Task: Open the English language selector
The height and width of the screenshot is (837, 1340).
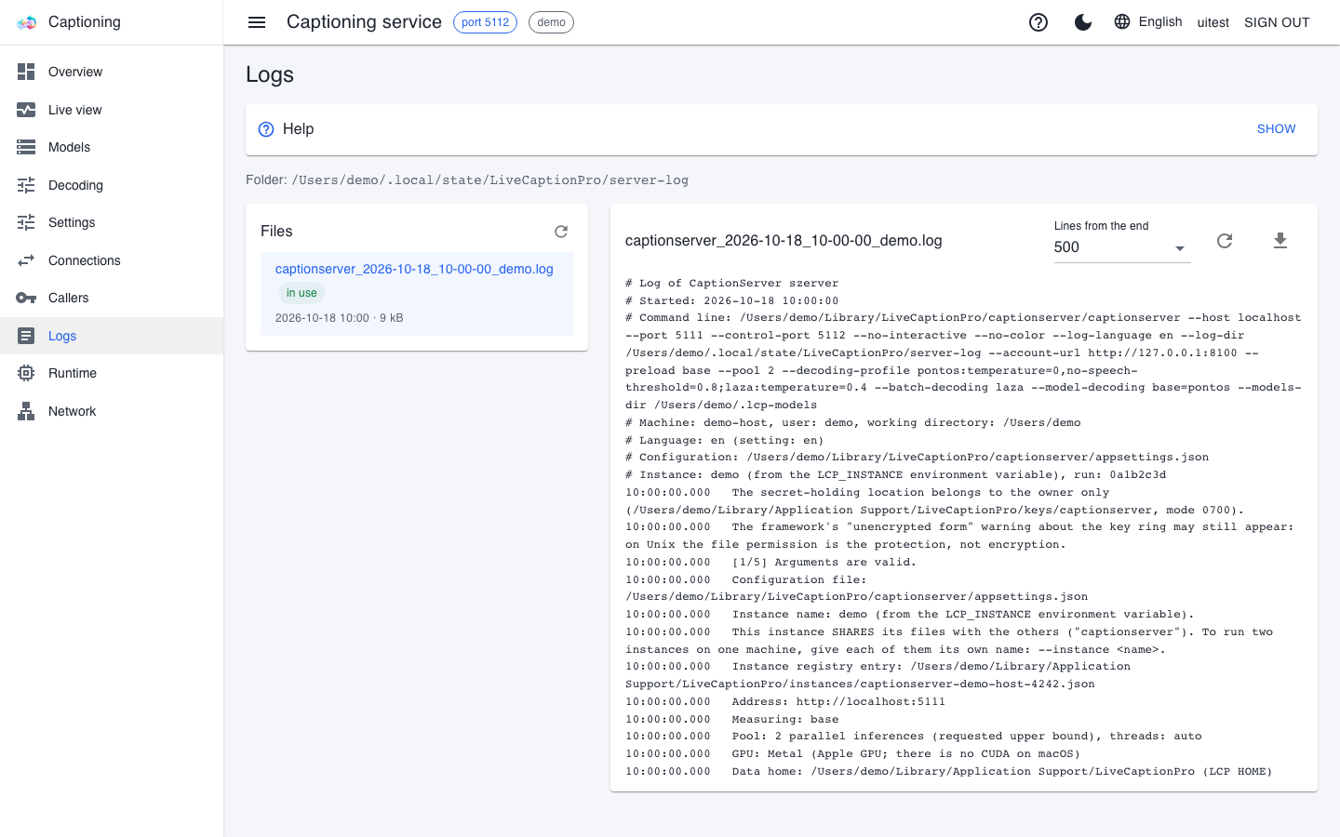Action: [x=1148, y=21]
